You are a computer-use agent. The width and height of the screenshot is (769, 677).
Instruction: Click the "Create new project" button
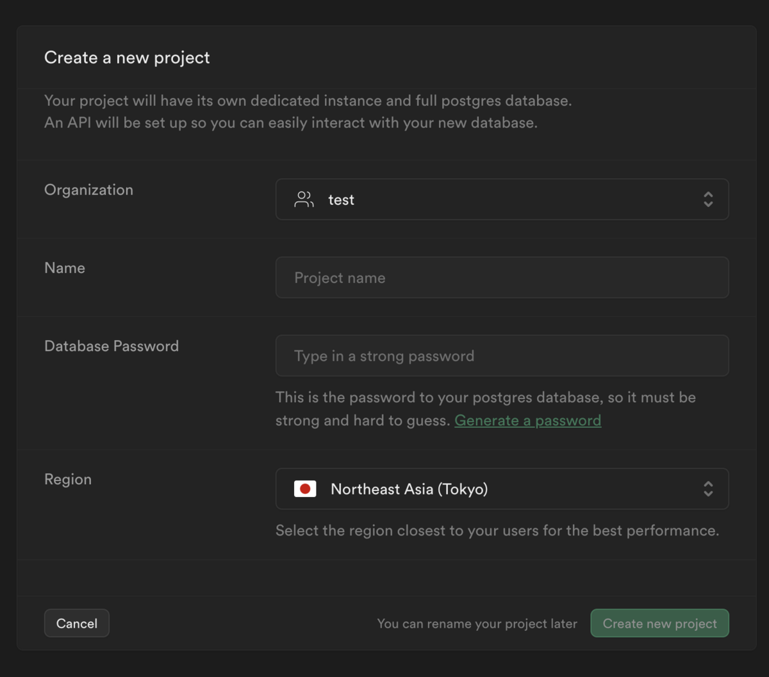click(659, 624)
